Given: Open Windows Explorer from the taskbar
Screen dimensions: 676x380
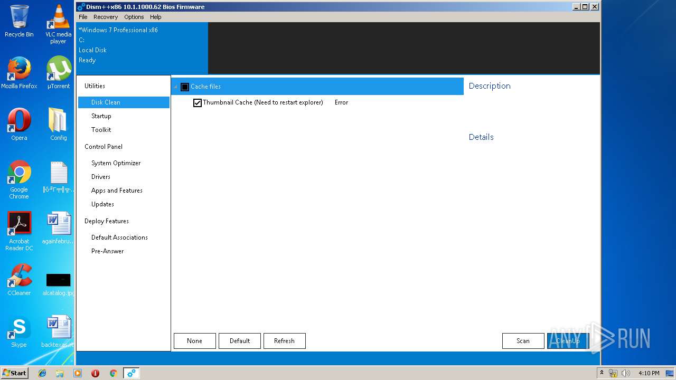Looking at the screenshot, I should click(x=60, y=373).
